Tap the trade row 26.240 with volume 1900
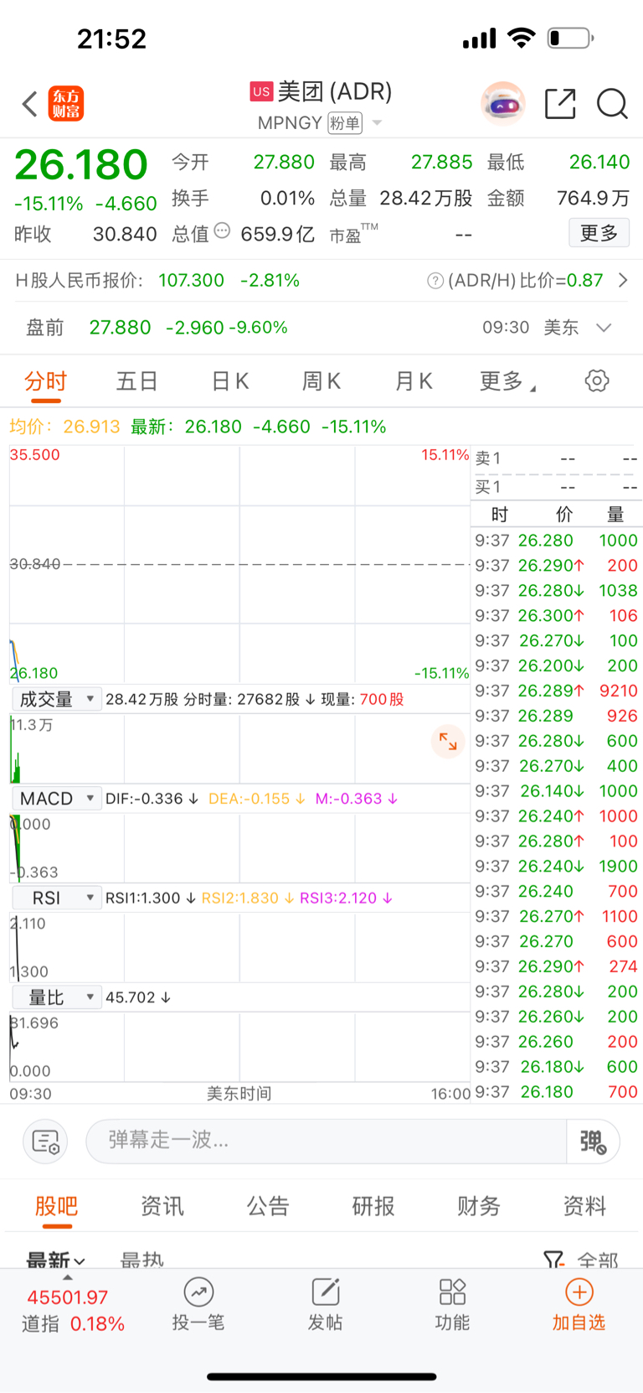 [x=556, y=866]
